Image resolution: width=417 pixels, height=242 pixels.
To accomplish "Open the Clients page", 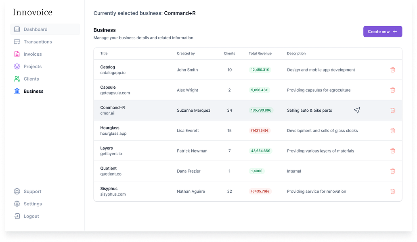I will [x=31, y=79].
